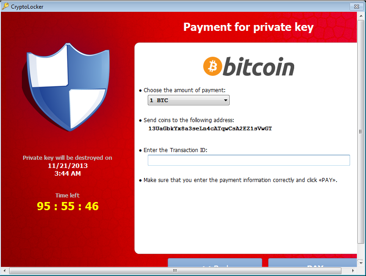Close the CryptoLocker window
Screen dimensions: 366x276
tap(356, 6)
